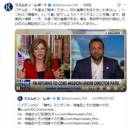Click the verified badge in the quoted post
Viewport: 130px width, 128px height.
point(58,99)
